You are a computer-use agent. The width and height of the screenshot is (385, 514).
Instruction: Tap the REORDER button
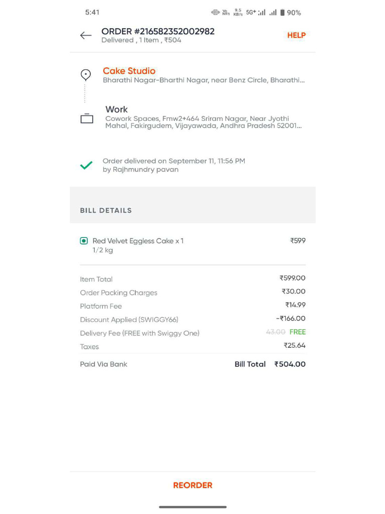coord(193,485)
